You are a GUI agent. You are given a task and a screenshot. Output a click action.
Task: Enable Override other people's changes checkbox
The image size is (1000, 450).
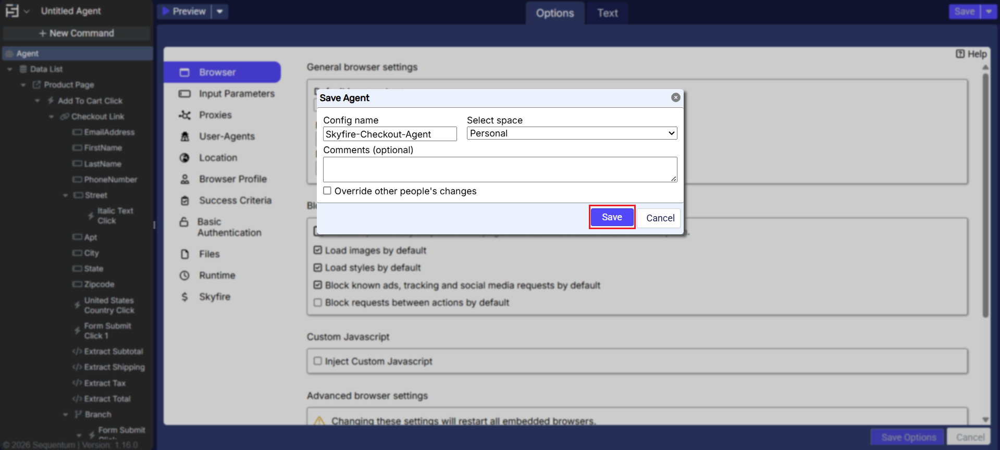point(327,191)
